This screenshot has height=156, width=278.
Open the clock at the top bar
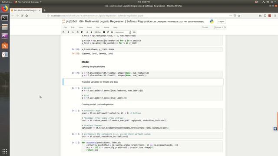pos(144,2)
